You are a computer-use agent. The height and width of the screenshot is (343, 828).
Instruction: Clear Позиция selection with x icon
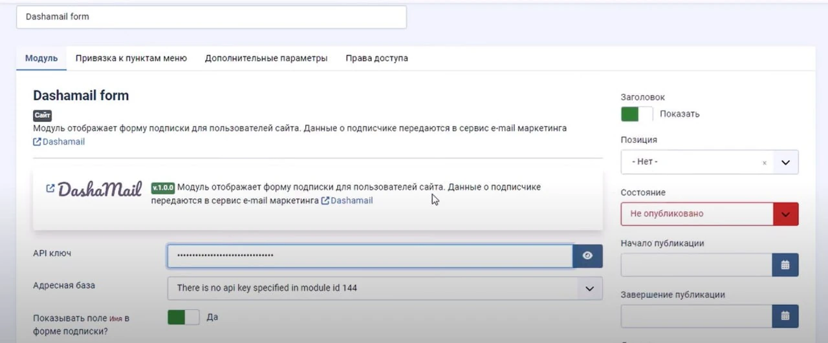click(765, 163)
